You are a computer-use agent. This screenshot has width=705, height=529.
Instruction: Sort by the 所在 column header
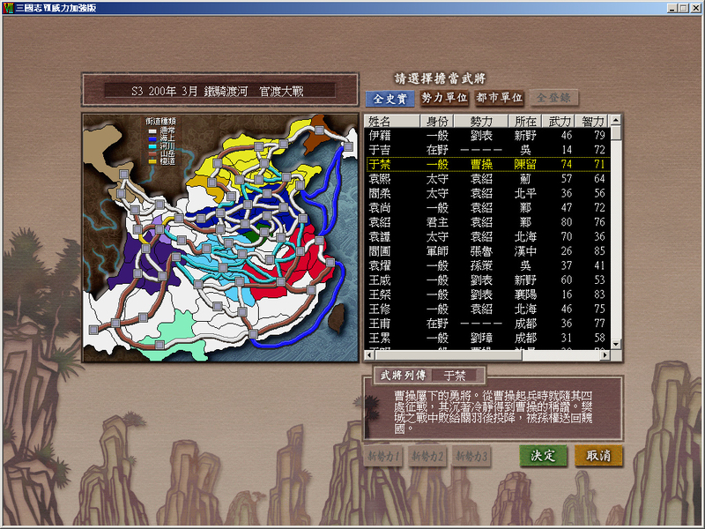pos(525,121)
